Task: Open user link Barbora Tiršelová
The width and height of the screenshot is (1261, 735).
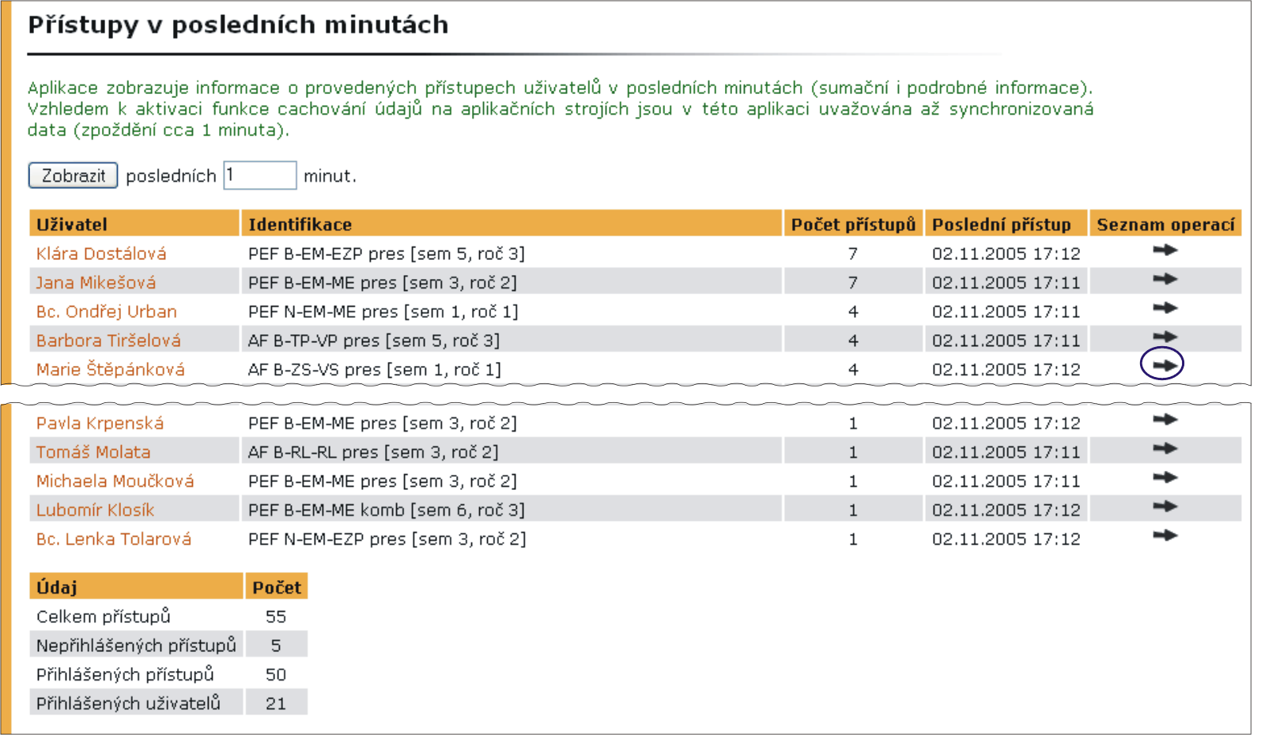Action: tap(108, 341)
